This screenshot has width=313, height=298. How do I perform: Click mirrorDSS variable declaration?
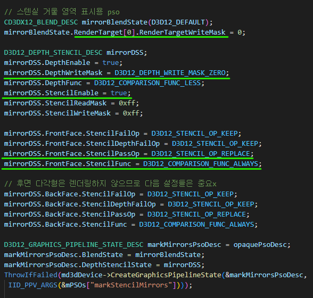[125, 53]
